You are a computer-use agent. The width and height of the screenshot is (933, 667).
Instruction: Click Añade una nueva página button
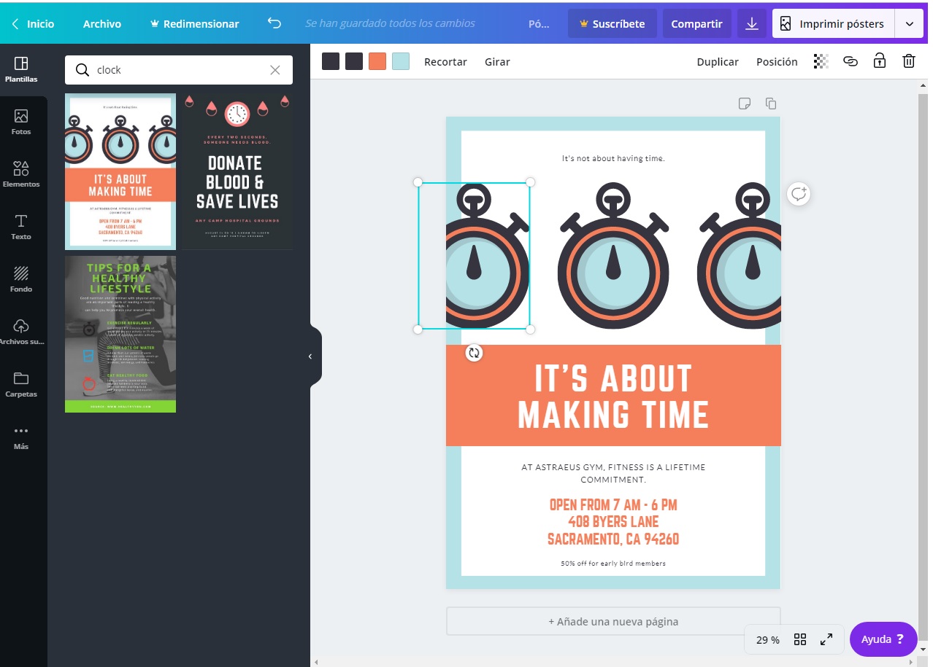(x=613, y=622)
